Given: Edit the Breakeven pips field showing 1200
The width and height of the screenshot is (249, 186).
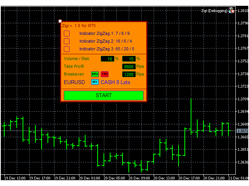Looking at the screenshot, I should pos(129,74).
